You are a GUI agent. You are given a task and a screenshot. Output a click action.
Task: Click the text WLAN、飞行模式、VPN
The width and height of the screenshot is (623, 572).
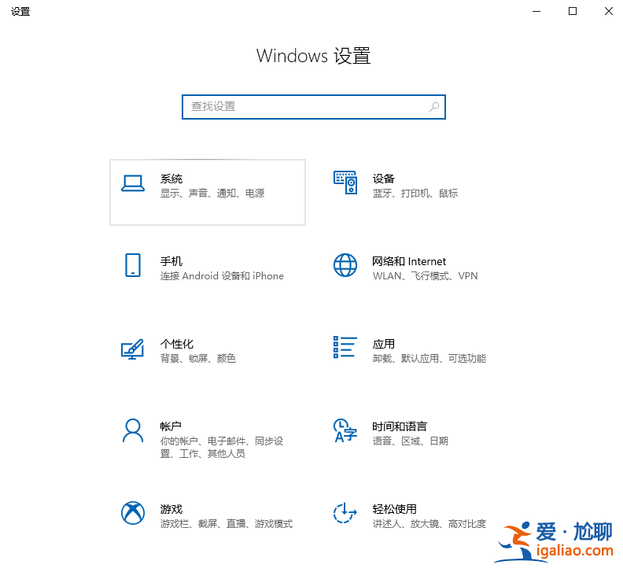(x=425, y=276)
